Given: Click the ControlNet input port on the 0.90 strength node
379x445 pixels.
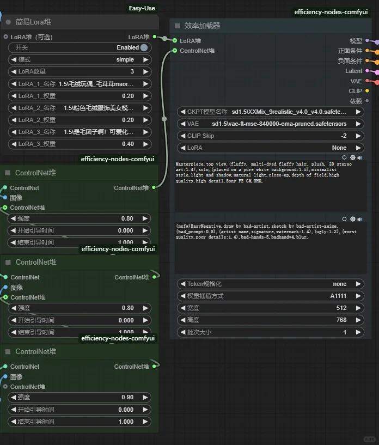Looking at the screenshot, I should pos(5,366).
